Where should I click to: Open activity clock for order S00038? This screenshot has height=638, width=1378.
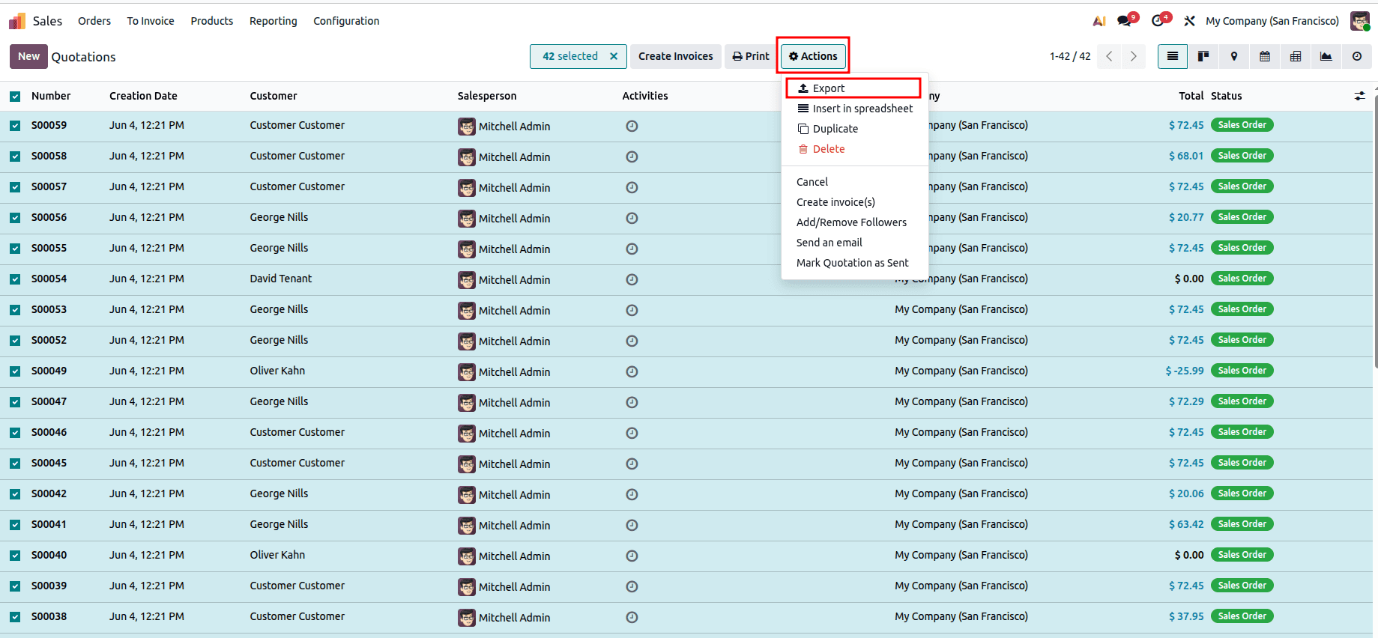(632, 617)
